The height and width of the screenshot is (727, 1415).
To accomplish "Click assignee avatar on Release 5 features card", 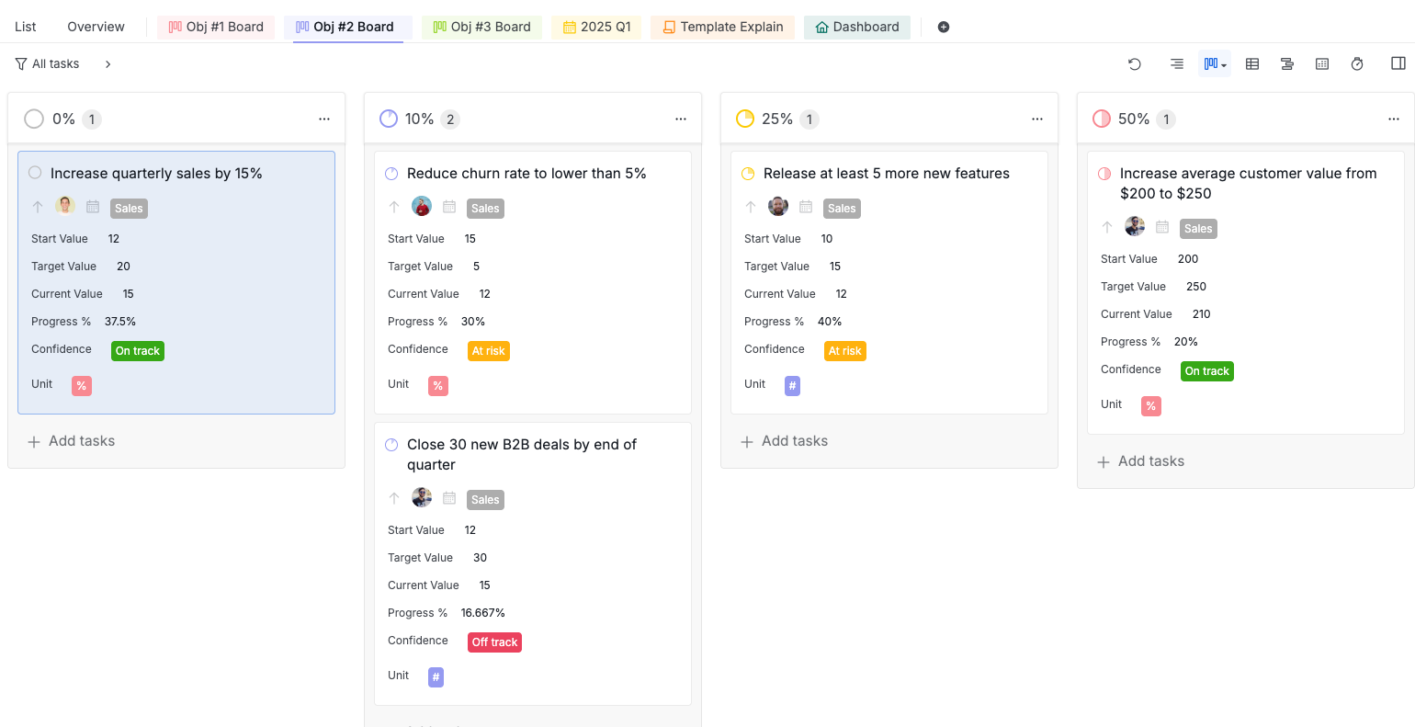I will pyautogui.click(x=778, y=206).
